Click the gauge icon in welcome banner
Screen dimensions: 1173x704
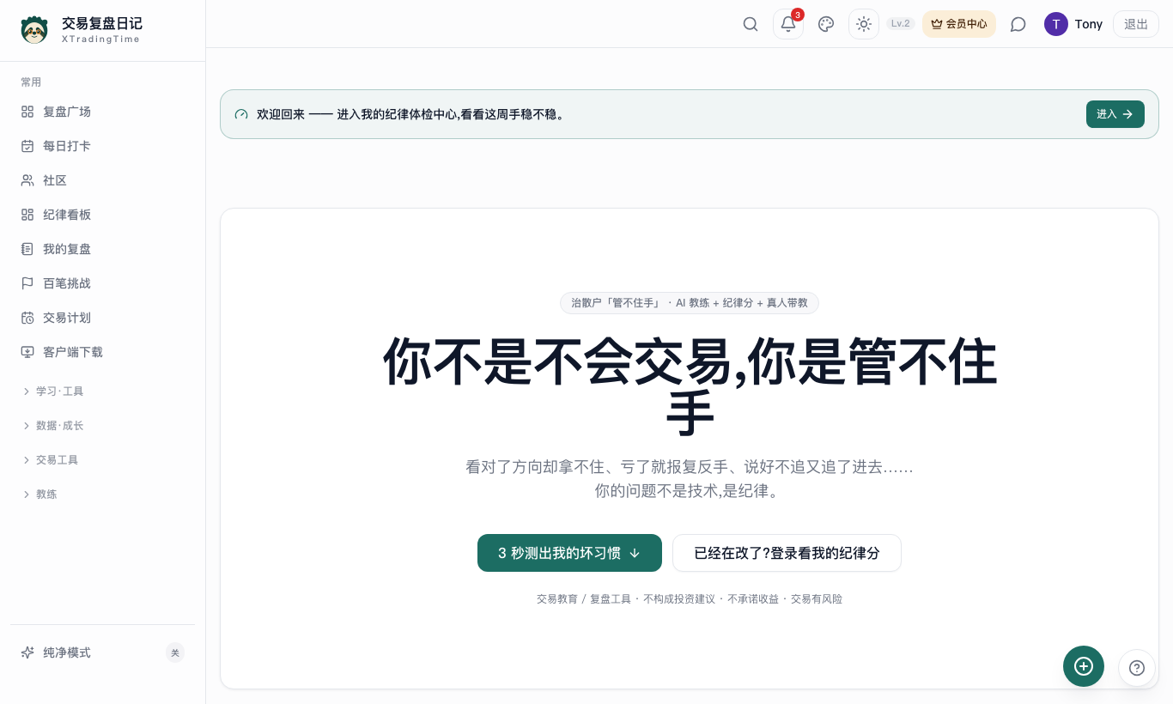(x=241, y=114)
